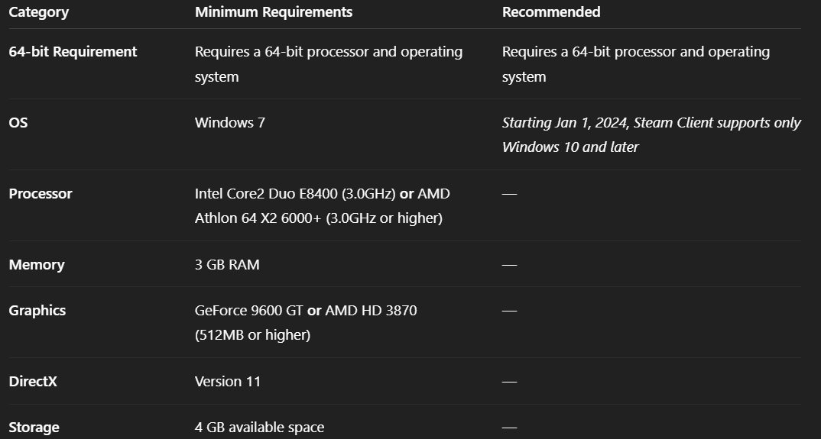Click the Category column header

[38, 12]
